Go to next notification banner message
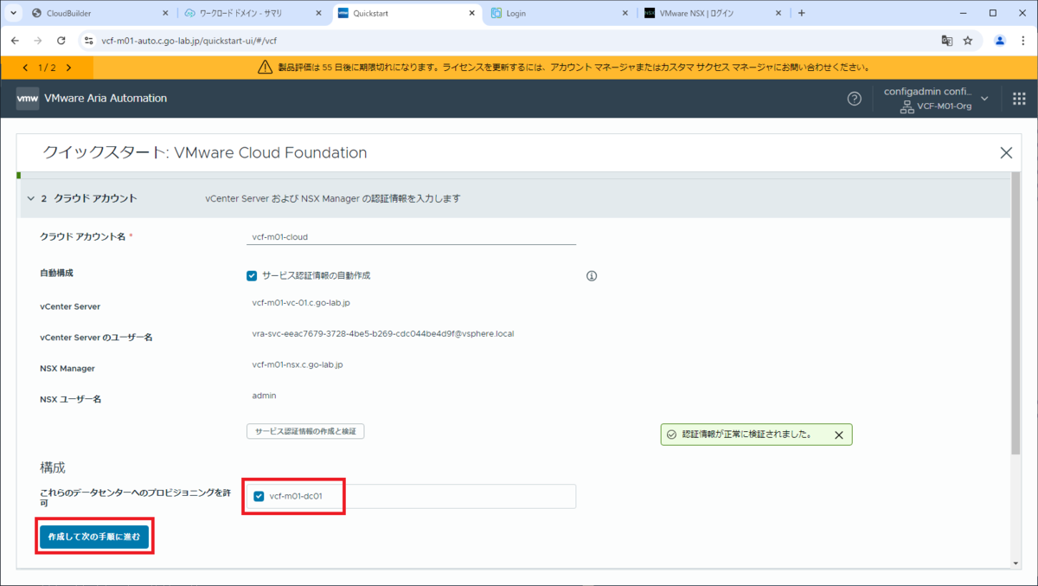The image size is (1038, 586). tap(68, 68)
